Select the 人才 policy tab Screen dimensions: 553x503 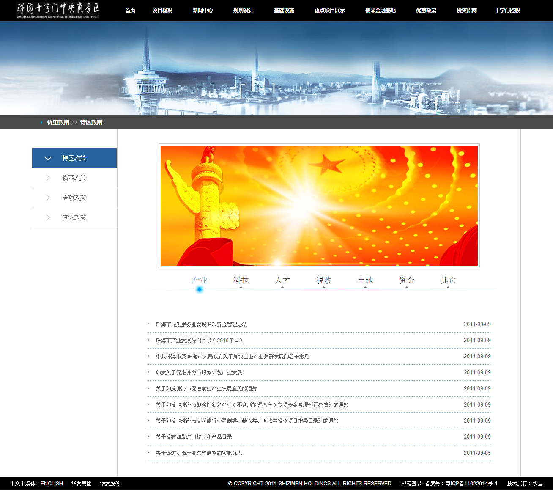(282, 280)
